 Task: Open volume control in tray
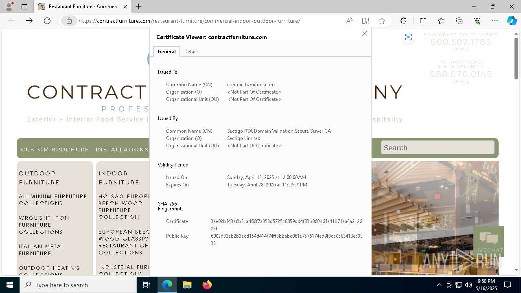point(468,285)
